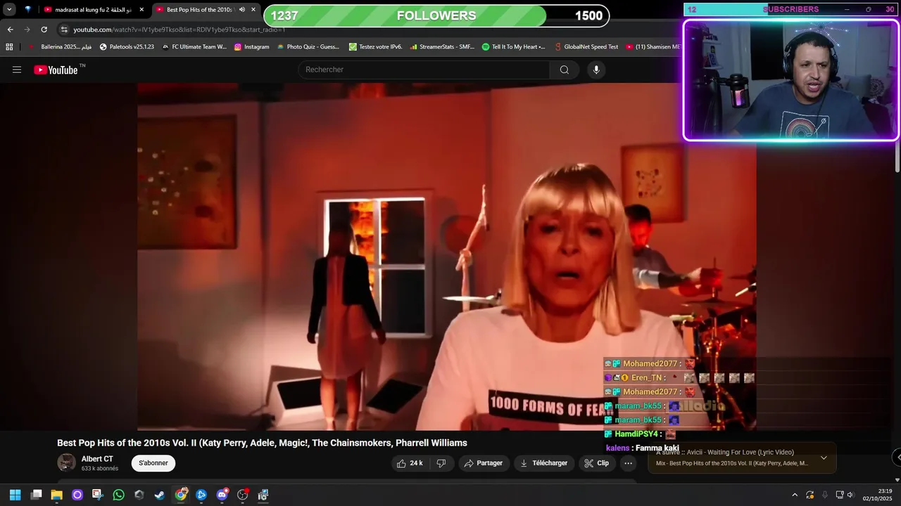Open the StreamerStats bookmark

coord(442,47)
